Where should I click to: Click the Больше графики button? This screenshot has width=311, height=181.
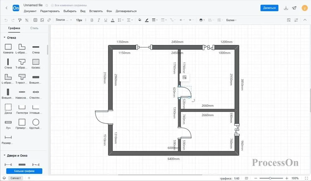(24, 171)
